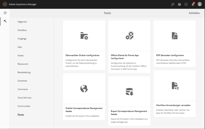
Task: Open notifications bell with red badge
Action: coord(193,4)
